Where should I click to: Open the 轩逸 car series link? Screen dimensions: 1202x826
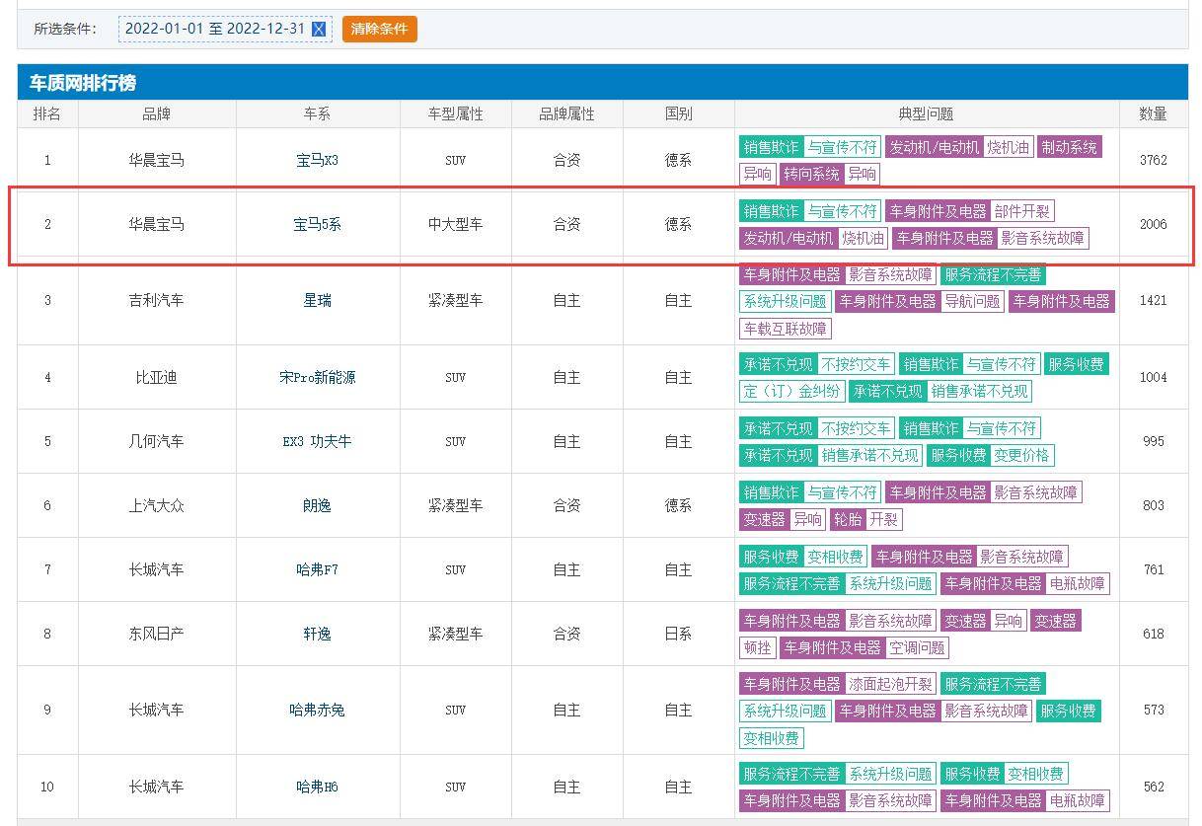tap(318, 634)
